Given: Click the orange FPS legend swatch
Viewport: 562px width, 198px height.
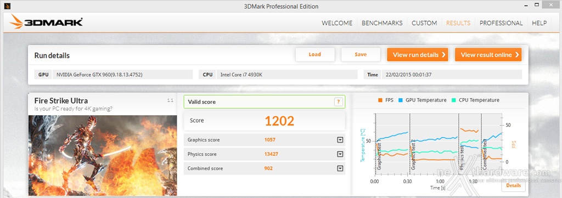Looking at the screenshot, I should pyautogui.click(x=380, y=100).
